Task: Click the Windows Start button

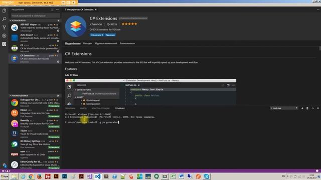Action: 5,176
